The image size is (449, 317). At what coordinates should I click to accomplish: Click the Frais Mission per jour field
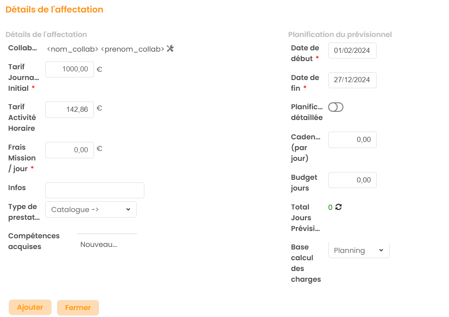click(x=69, y=150)
